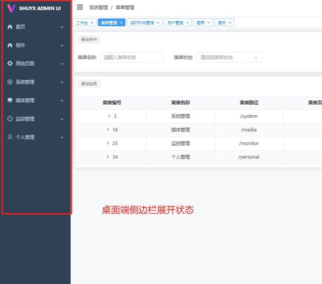Switch to the 用户管理 tab
This screenshot has height=284, width=322.
175,23
